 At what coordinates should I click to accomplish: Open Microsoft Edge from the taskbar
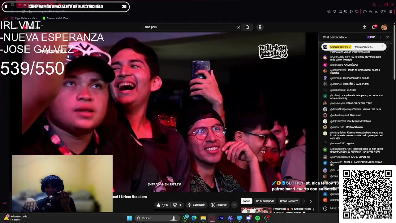click(x=194, y=218)
